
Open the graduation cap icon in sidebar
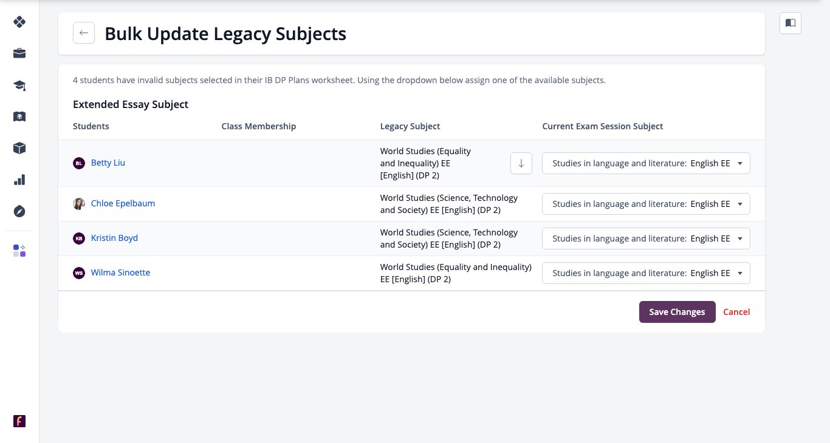19,85
